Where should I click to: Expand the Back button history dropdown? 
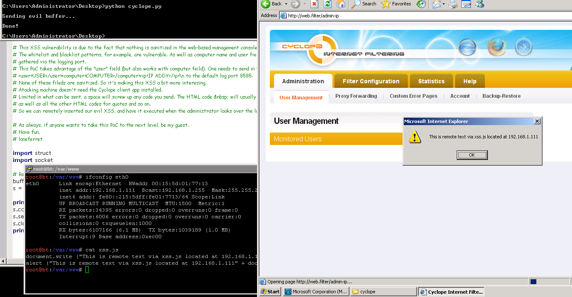point(285,4)
